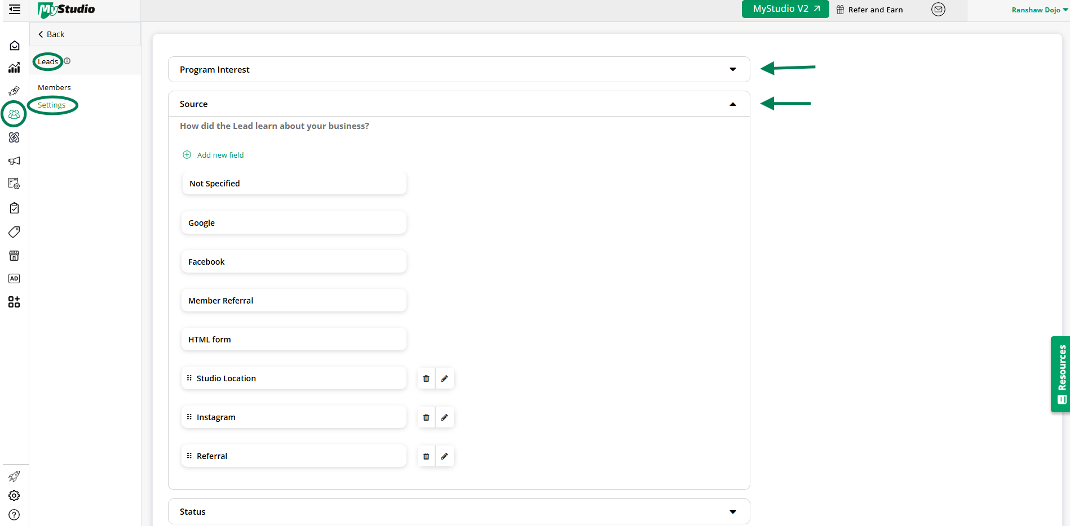This screenshot has height=526, width=1070.
Task: Switch to the Members tab
Action: (x=54, y=87)
